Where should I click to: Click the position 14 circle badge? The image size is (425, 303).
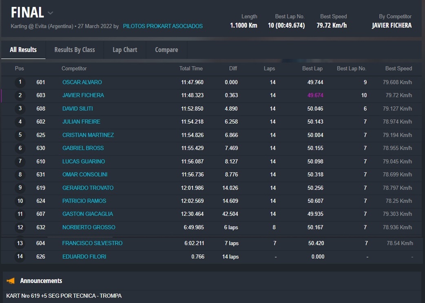[20, 257]
